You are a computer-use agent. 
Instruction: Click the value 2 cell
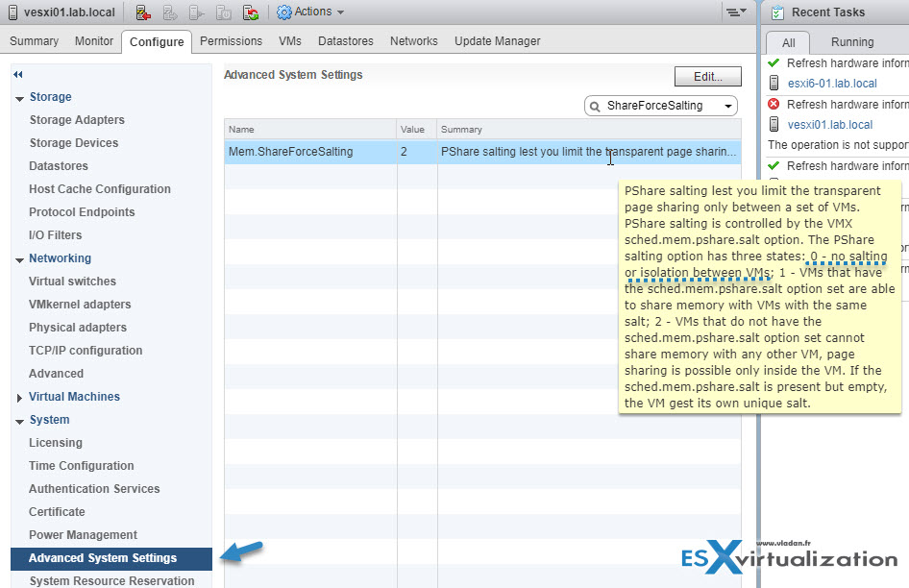point(417,152)
